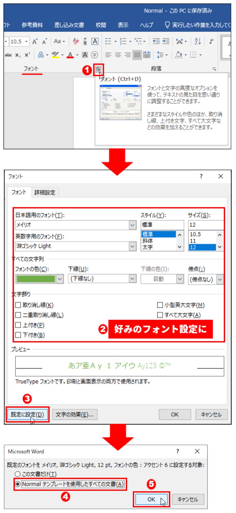Select size 10.5 in the size list
The image size is (236, 513).
click(195, 234)
